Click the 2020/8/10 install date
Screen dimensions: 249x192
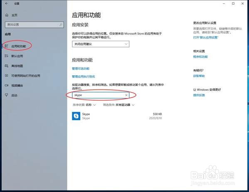click(x=155, y=118)
